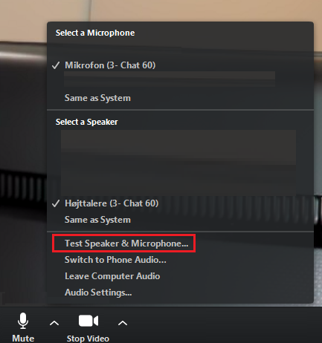Image resolution: width=322 pixels, height=343 pixels.
Task: Select Switch to Phone Audio
Action: coord(115,260)
